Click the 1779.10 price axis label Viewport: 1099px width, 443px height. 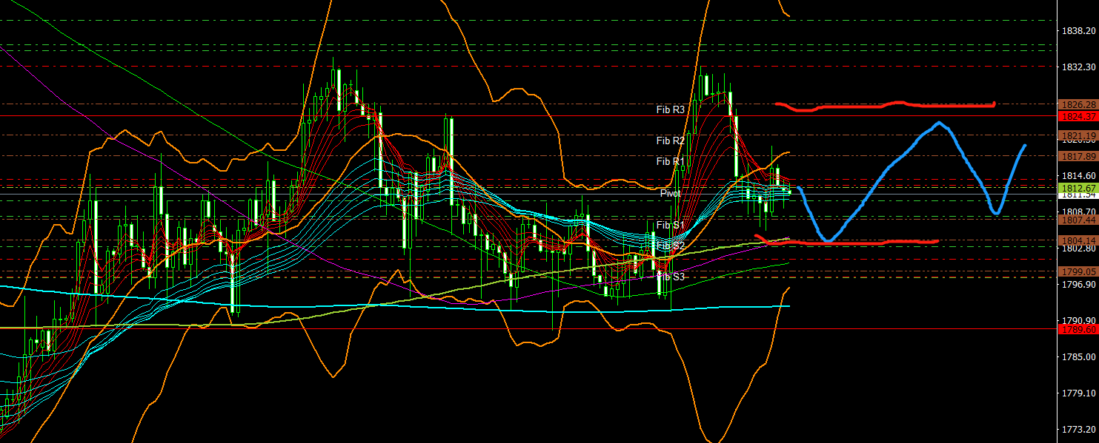coord(1078,393)
